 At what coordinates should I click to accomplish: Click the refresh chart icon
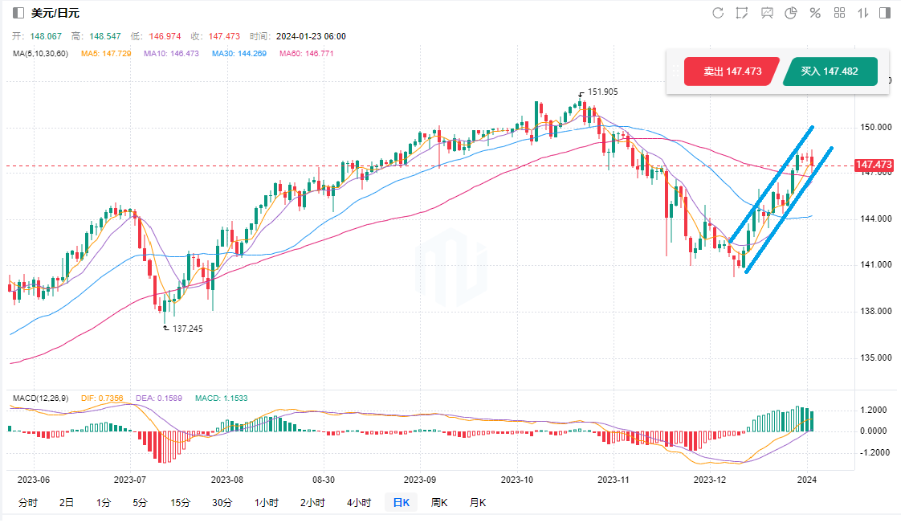click(718, 13)
